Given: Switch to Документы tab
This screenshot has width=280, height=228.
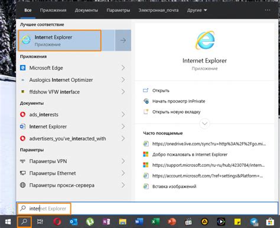Looking at the screenshot, I should pyautogui.click(x=86, y=10).
